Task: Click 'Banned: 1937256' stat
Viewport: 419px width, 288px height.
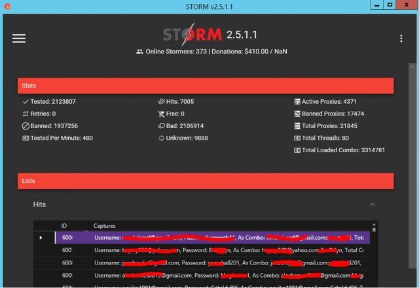Action: tap(54, 126)
